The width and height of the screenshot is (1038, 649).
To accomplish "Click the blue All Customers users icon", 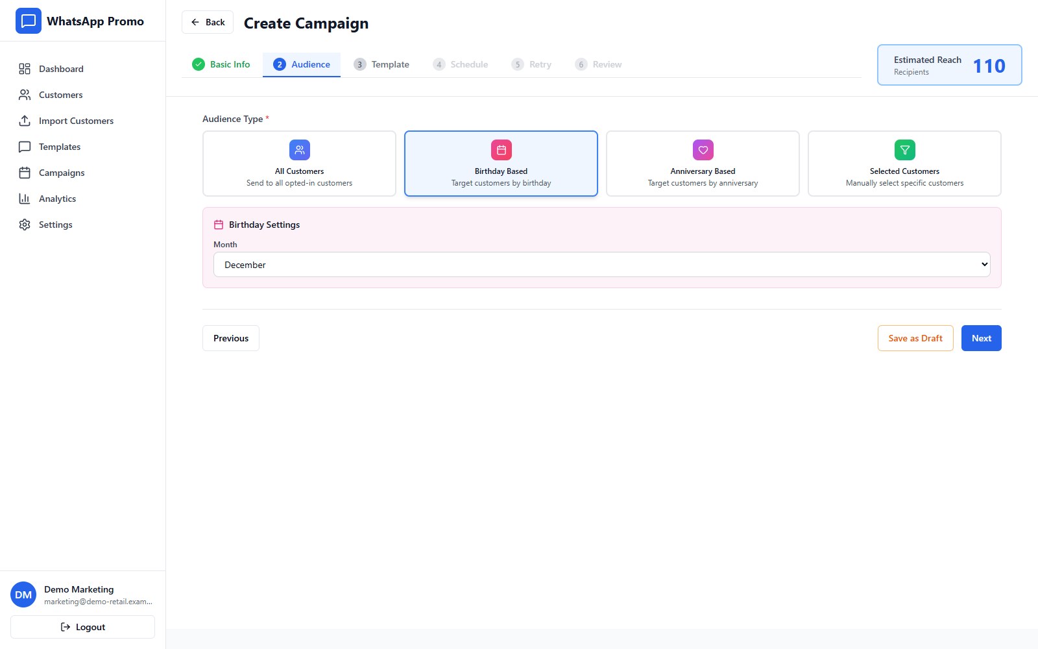I will (x=300, y=150).
